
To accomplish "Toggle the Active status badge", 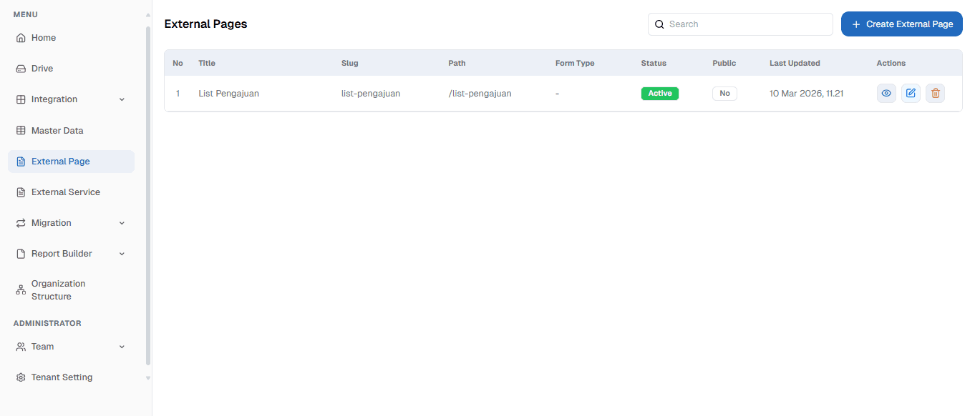I will point(659,93).
